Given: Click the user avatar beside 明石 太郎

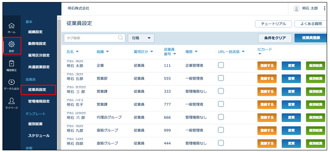Looking at the screenshot, I should pos(296,9).
